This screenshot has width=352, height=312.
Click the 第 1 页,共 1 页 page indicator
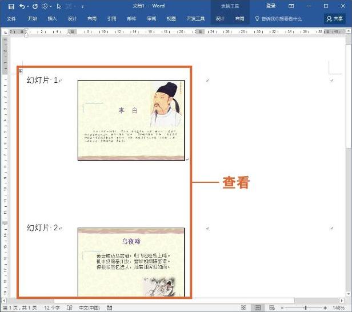(x=20, y=308)
